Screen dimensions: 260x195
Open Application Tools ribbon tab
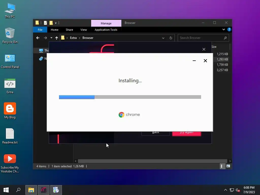106,30
